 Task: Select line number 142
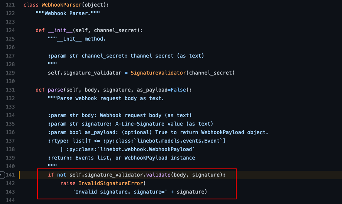(x=10, y=183)
